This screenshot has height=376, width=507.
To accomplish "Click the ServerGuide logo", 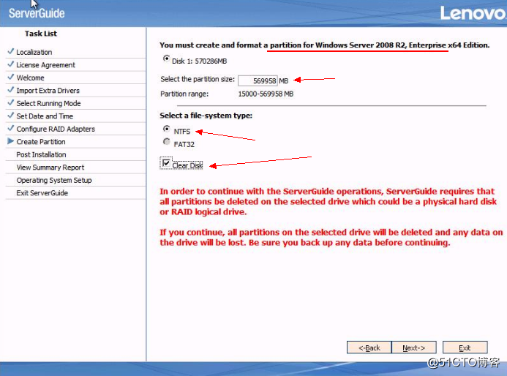I will [37, 13].
